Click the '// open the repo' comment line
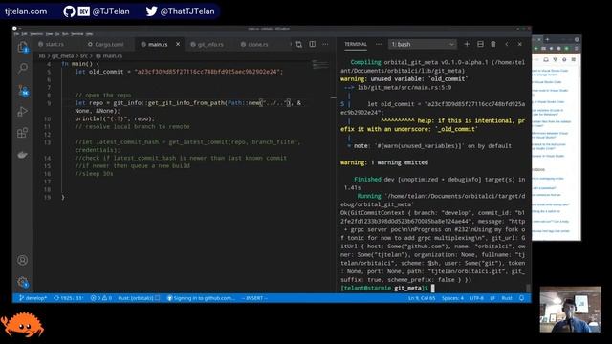The height and width of the screenshot is (344, 612). coord(103,96)
